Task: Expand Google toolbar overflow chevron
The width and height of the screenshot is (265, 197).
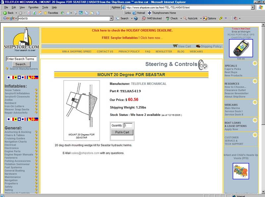Action: coord(226,18)
